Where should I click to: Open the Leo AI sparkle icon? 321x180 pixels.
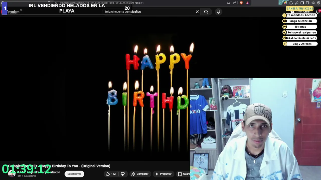313,3
